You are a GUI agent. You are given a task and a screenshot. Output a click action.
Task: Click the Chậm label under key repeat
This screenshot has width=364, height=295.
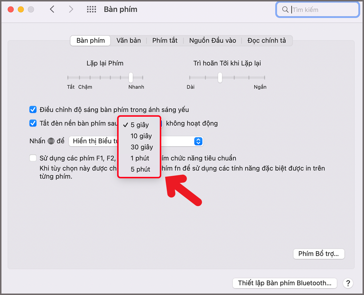(85, 87)
